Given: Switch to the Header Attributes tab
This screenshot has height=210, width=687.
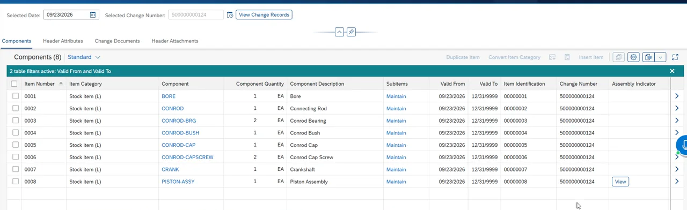Looking at the screenshot, I should tap(63, 41).
